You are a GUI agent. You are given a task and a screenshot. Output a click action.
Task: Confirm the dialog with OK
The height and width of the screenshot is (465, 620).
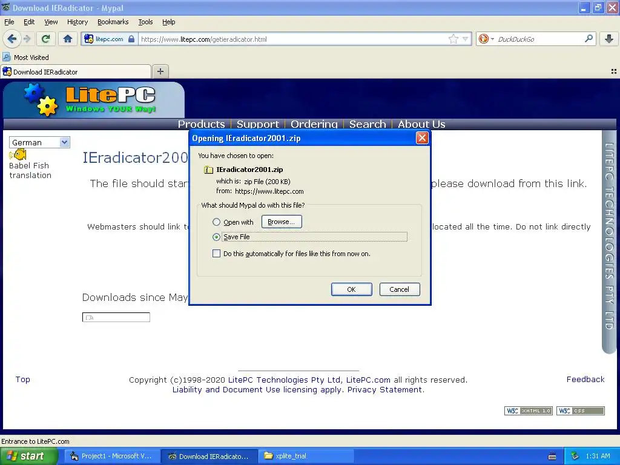(351, 289)
